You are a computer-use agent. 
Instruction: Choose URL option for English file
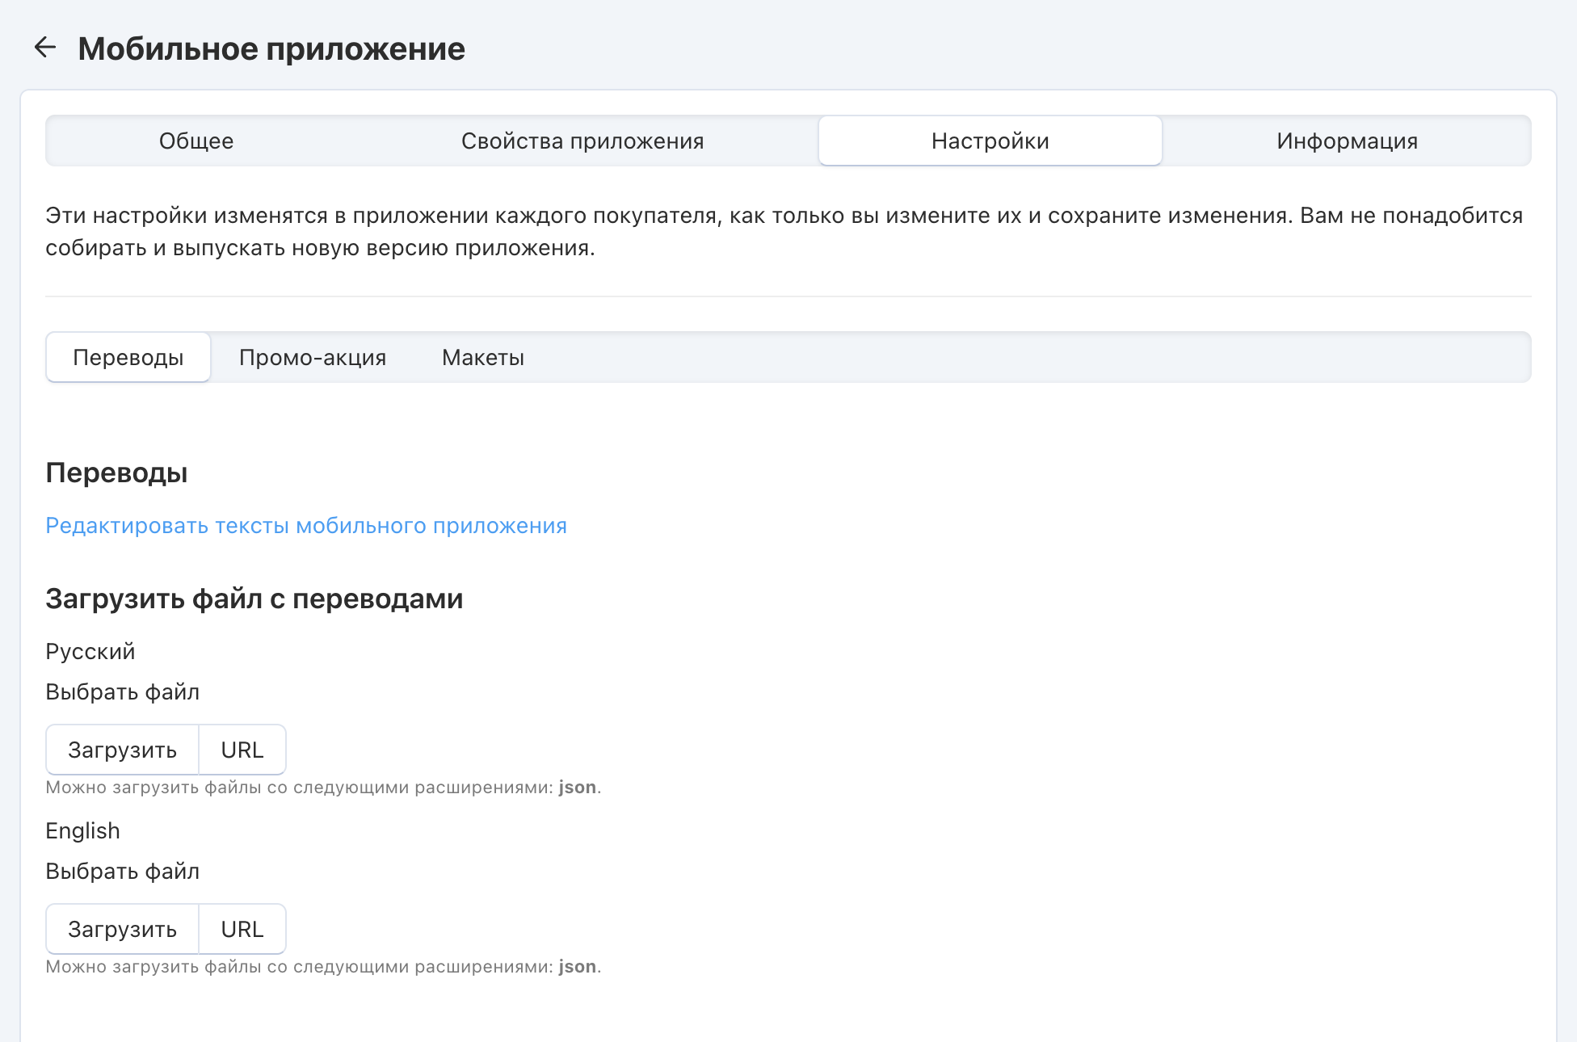(242, 930)
